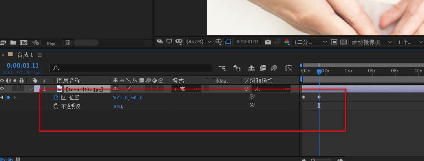Go to next keyframe arrow for 位置

15,98
